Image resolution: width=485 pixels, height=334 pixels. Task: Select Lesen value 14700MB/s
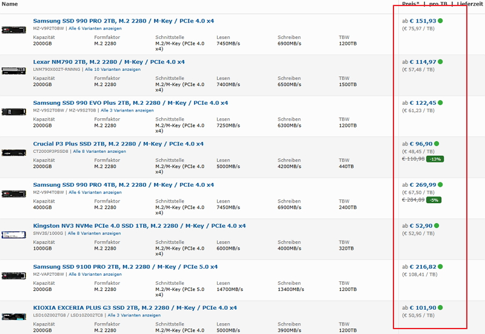coord(230,290)
